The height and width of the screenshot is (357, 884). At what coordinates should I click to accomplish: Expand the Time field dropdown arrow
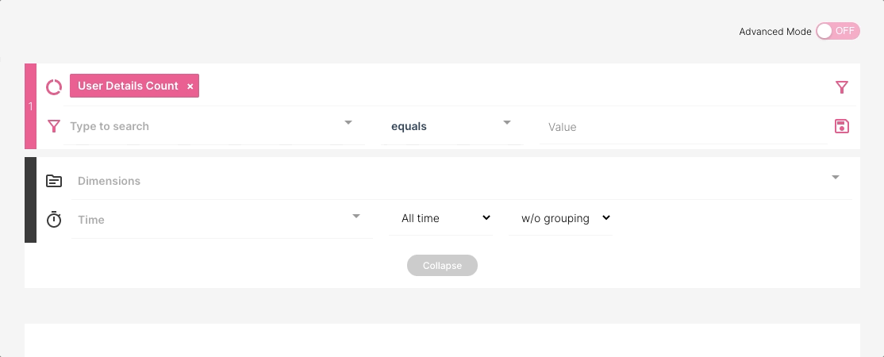(356, 216)
